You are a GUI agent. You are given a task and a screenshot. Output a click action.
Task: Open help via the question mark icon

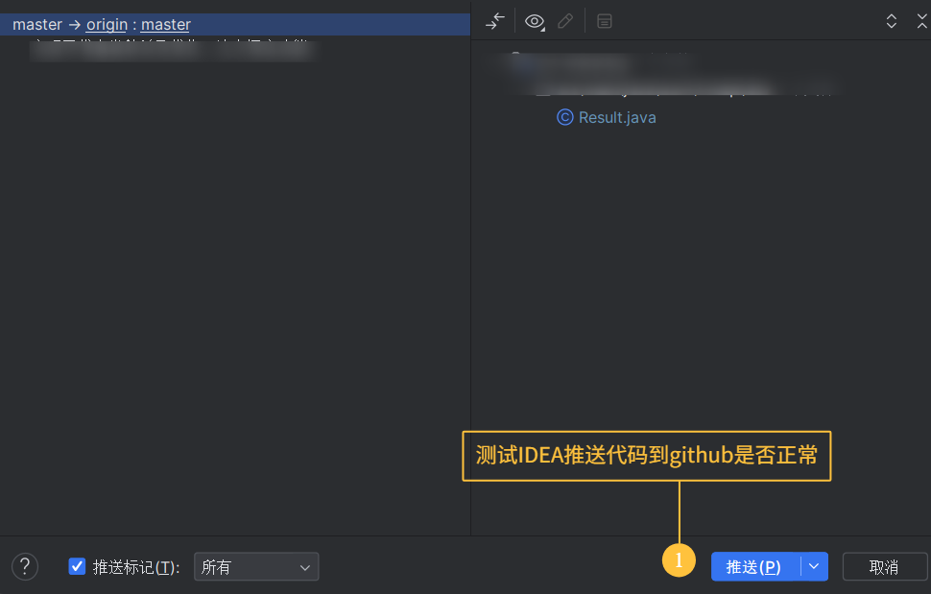25,566
